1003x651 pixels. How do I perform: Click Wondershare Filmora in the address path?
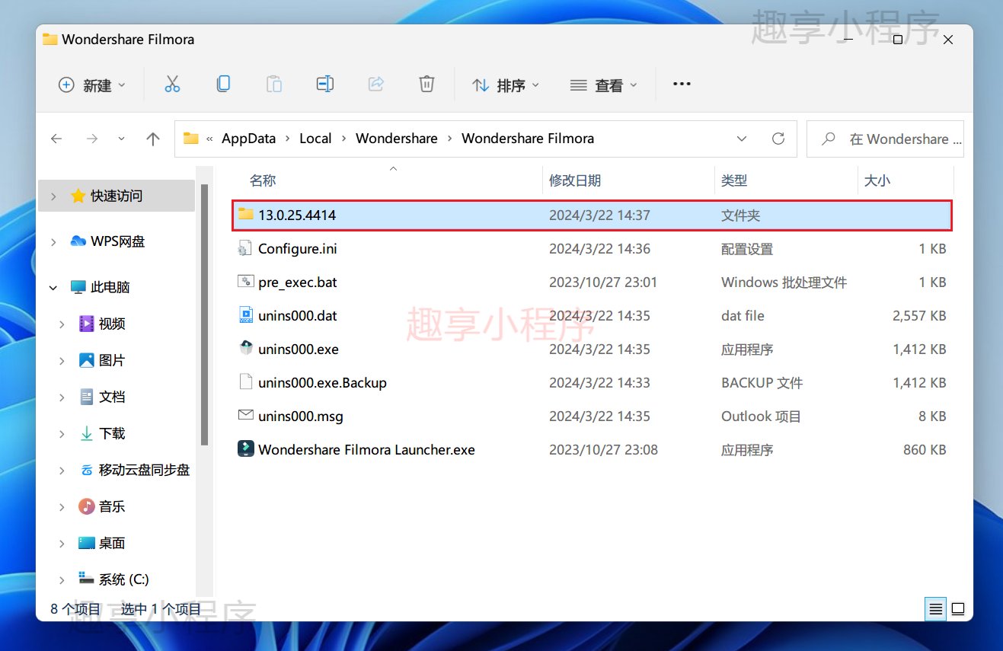pyautogui.click(x=528, y=139)
